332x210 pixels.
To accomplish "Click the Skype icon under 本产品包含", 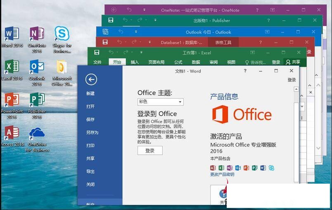I will 271,168.
